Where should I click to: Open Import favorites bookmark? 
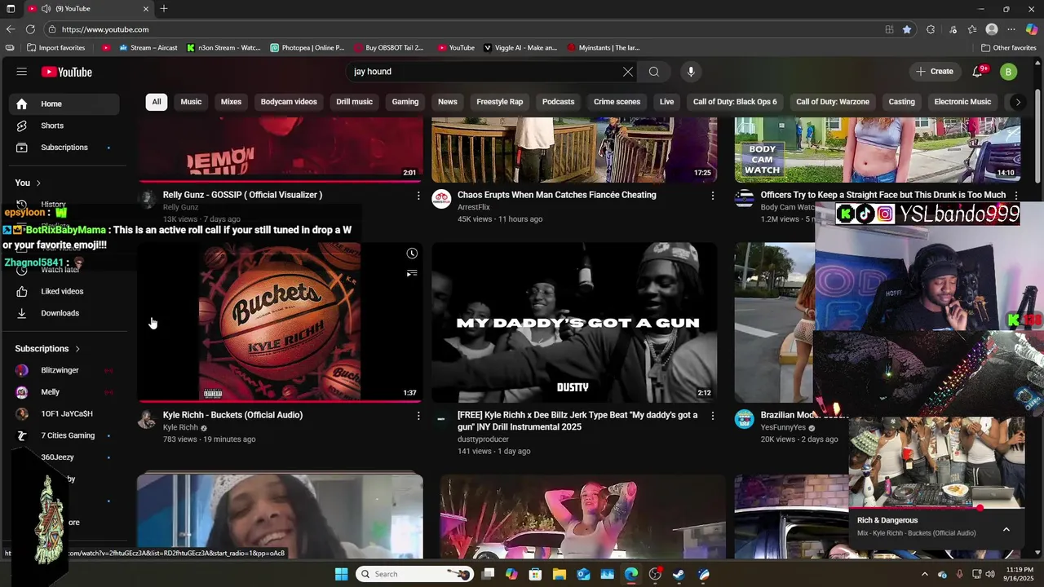click(56, 48)
